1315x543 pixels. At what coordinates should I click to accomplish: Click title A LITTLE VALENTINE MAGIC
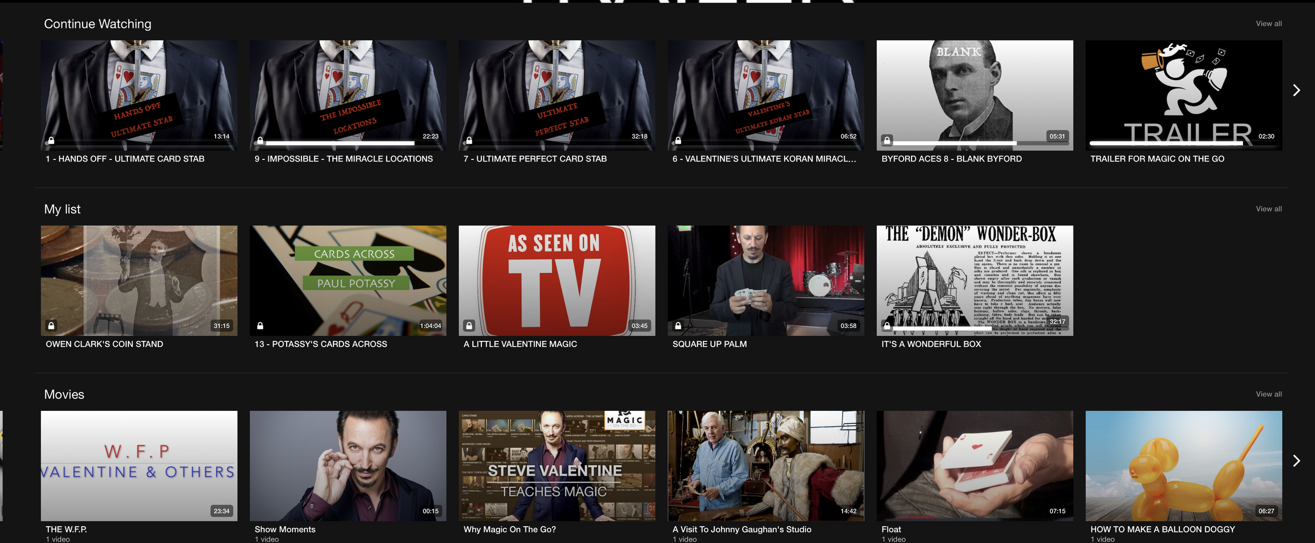(x=520, y=344)
